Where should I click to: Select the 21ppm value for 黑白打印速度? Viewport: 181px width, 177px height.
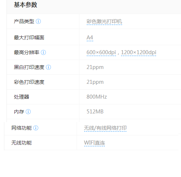point(95,67)
